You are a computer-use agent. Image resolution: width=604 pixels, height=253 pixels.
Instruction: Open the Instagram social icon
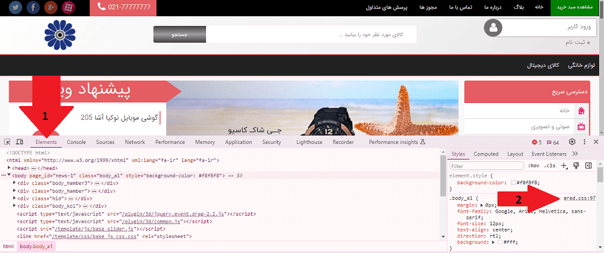69,7
